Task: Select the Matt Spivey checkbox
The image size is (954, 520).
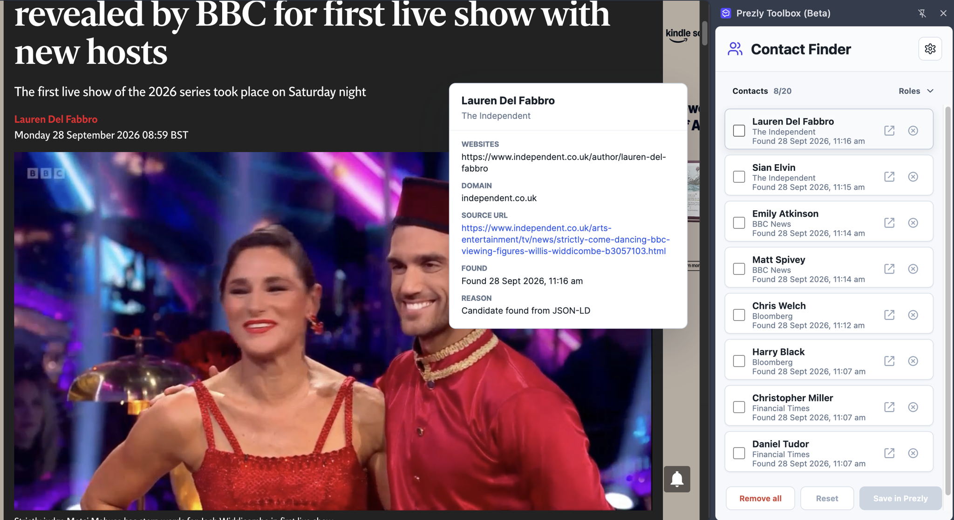Action: 739,269
